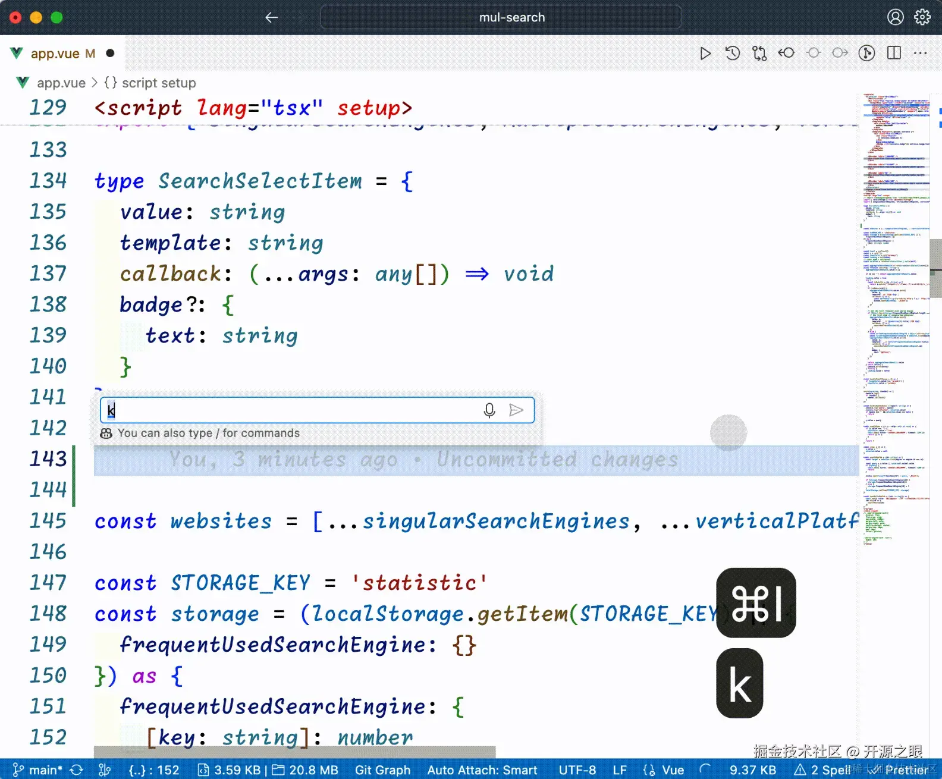This screenshot has width=942, height=779.
Task: Open the more actions ellipsis menu
Action: click(921, 54)
